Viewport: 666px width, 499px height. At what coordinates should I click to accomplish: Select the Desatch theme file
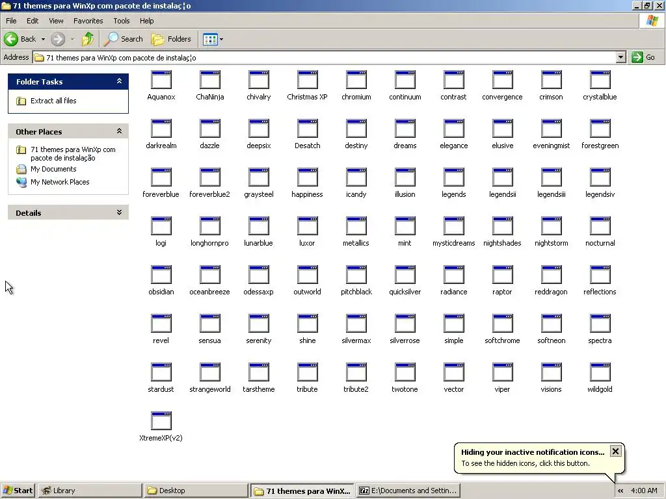click(x=307, y=134)
